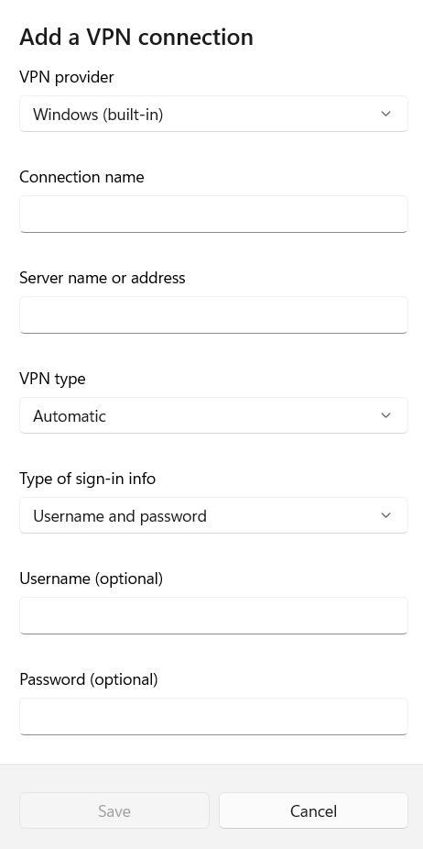Click the VPN type chevron arrow
423x849 pixels.
(x=385, y=415)
